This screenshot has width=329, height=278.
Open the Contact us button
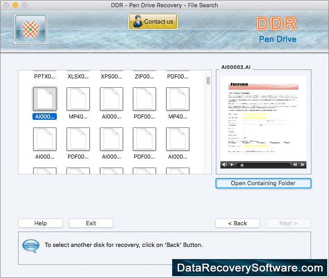pos(153,21)
